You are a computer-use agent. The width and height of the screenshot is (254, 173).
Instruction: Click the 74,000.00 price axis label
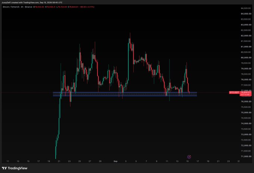pos(246,123)
